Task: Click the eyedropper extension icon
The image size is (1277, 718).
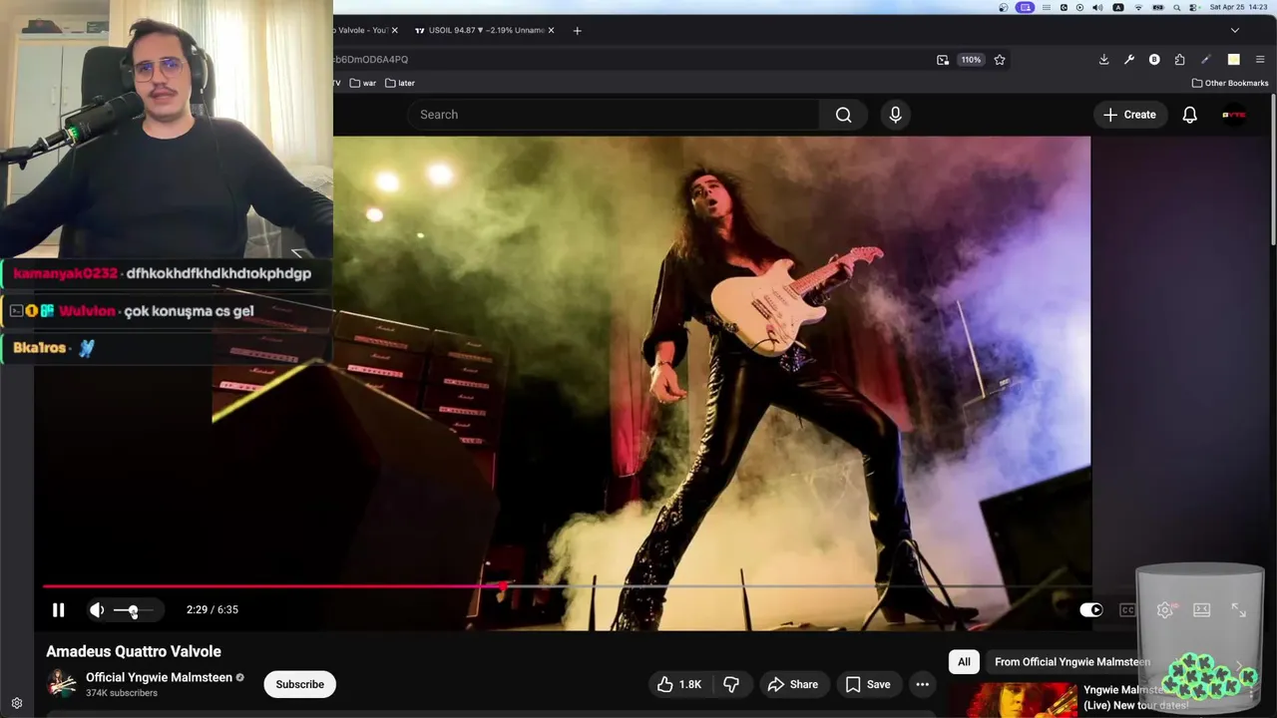Action: point(1206,60)
